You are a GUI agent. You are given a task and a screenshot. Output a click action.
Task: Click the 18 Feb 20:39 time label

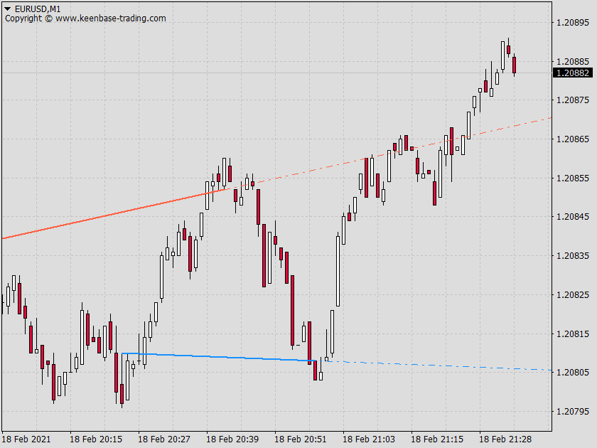[x=232, y=439]
